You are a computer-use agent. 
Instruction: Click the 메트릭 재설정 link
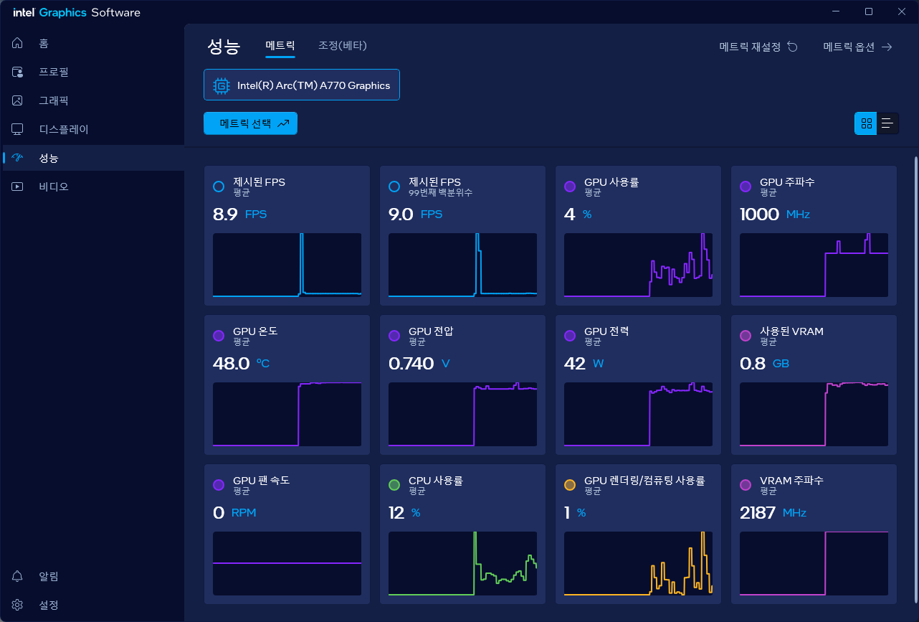pyautogui.click(x=758, y=47)
